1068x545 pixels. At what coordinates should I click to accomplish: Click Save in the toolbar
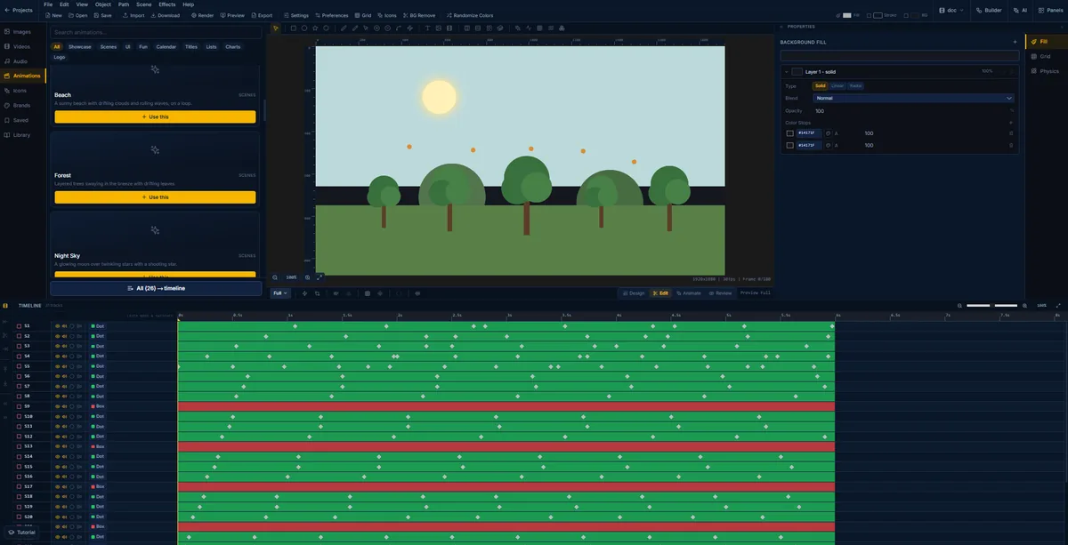click(x=102, y=15)
